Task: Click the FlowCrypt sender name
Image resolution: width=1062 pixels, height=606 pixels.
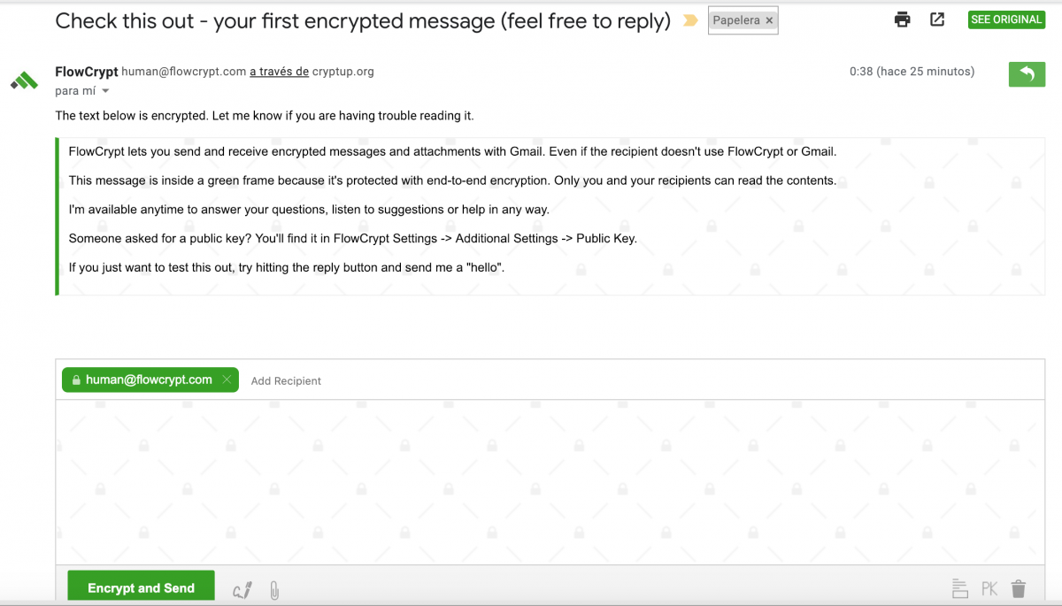Action: pyautogui.click(x=86, y=72)
